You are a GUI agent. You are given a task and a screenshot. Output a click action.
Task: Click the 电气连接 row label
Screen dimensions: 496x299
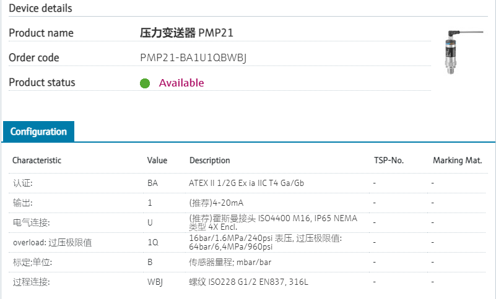pyautogui.click(x=31, y=222)
